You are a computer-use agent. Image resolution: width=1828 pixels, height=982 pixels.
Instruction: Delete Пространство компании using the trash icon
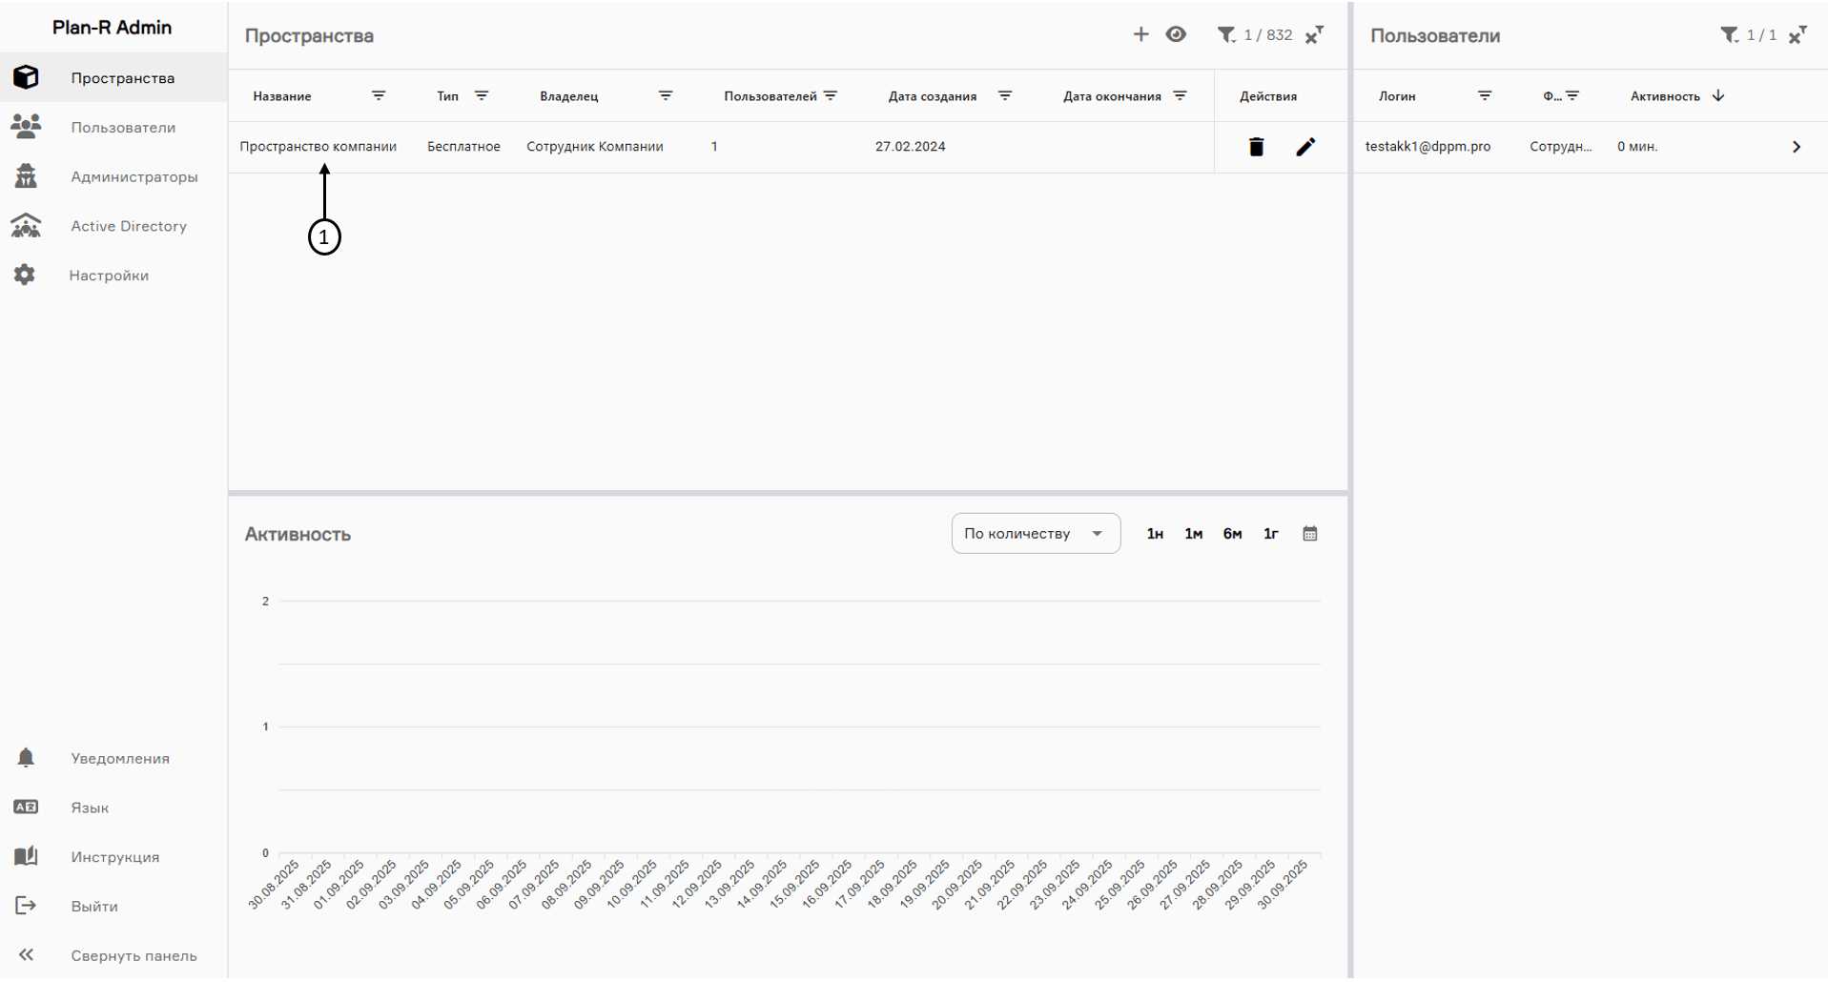1256,147
